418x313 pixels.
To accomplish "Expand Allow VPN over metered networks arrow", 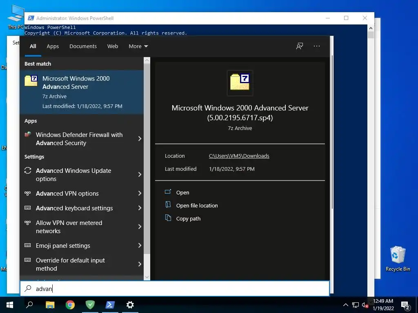I will coord(140,227).
